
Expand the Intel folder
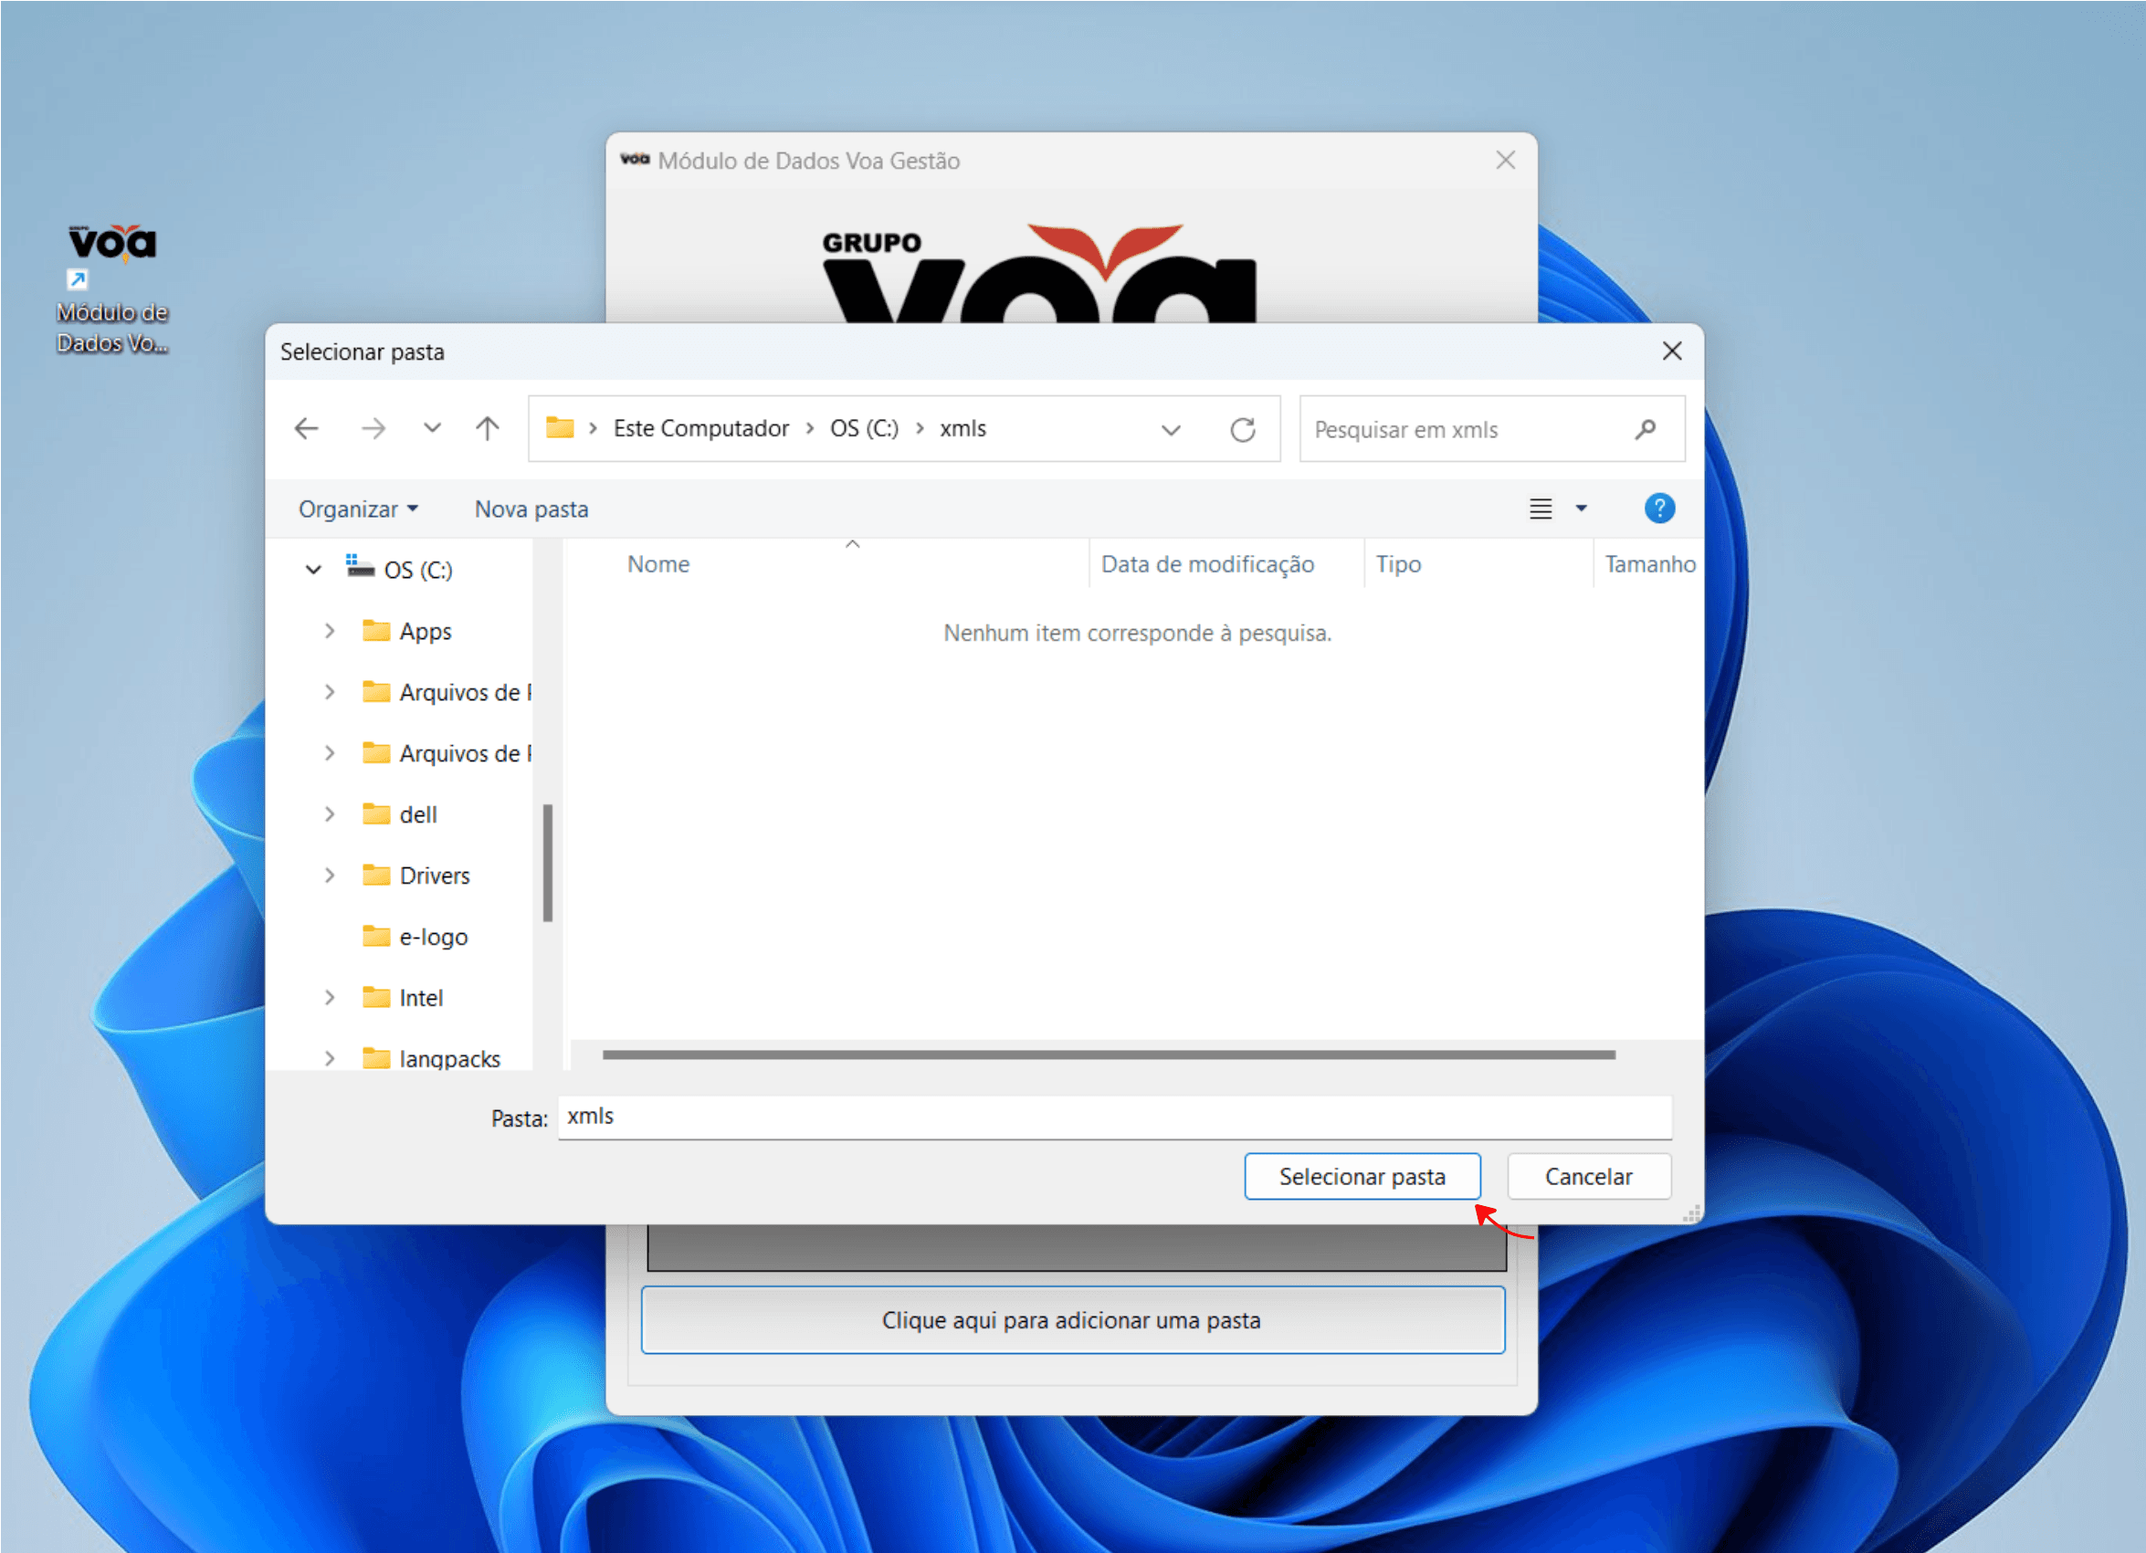pos(329,998)
